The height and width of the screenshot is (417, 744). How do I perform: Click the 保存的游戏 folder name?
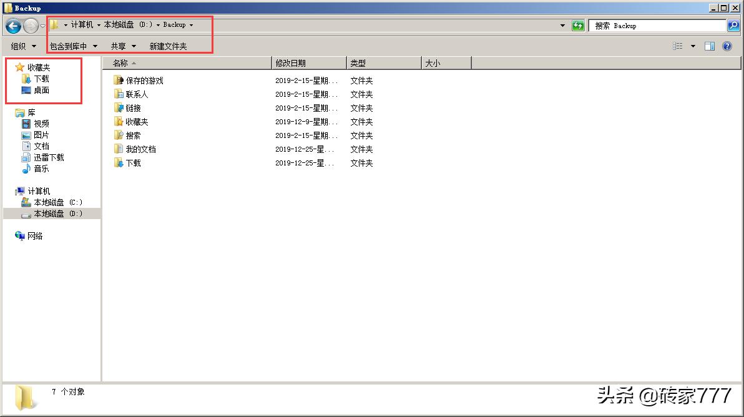coord(144,81)
